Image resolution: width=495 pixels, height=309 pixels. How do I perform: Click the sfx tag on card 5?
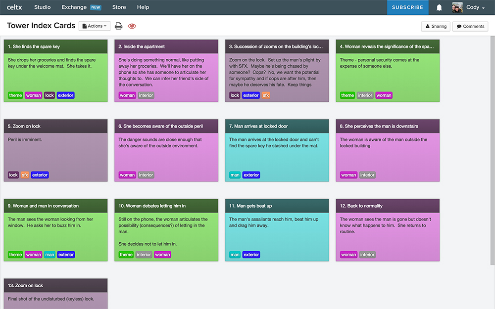[25, 175]
